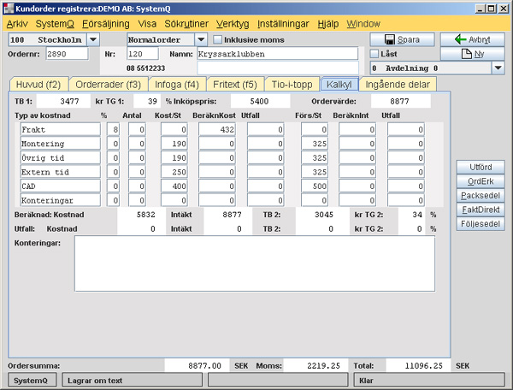The width and height of the screenshot is (513, 390).
Task: Switch to the Ingående delar tab
Action: coord(398,85)
